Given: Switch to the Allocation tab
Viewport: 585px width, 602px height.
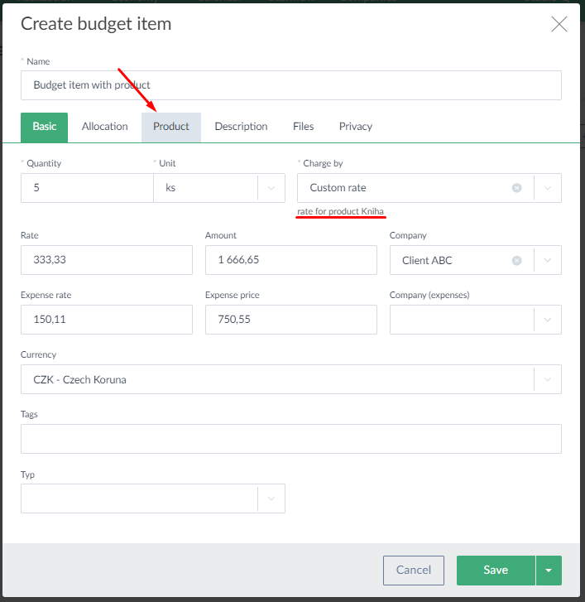Looking at the screenshot, I should 105,127.
